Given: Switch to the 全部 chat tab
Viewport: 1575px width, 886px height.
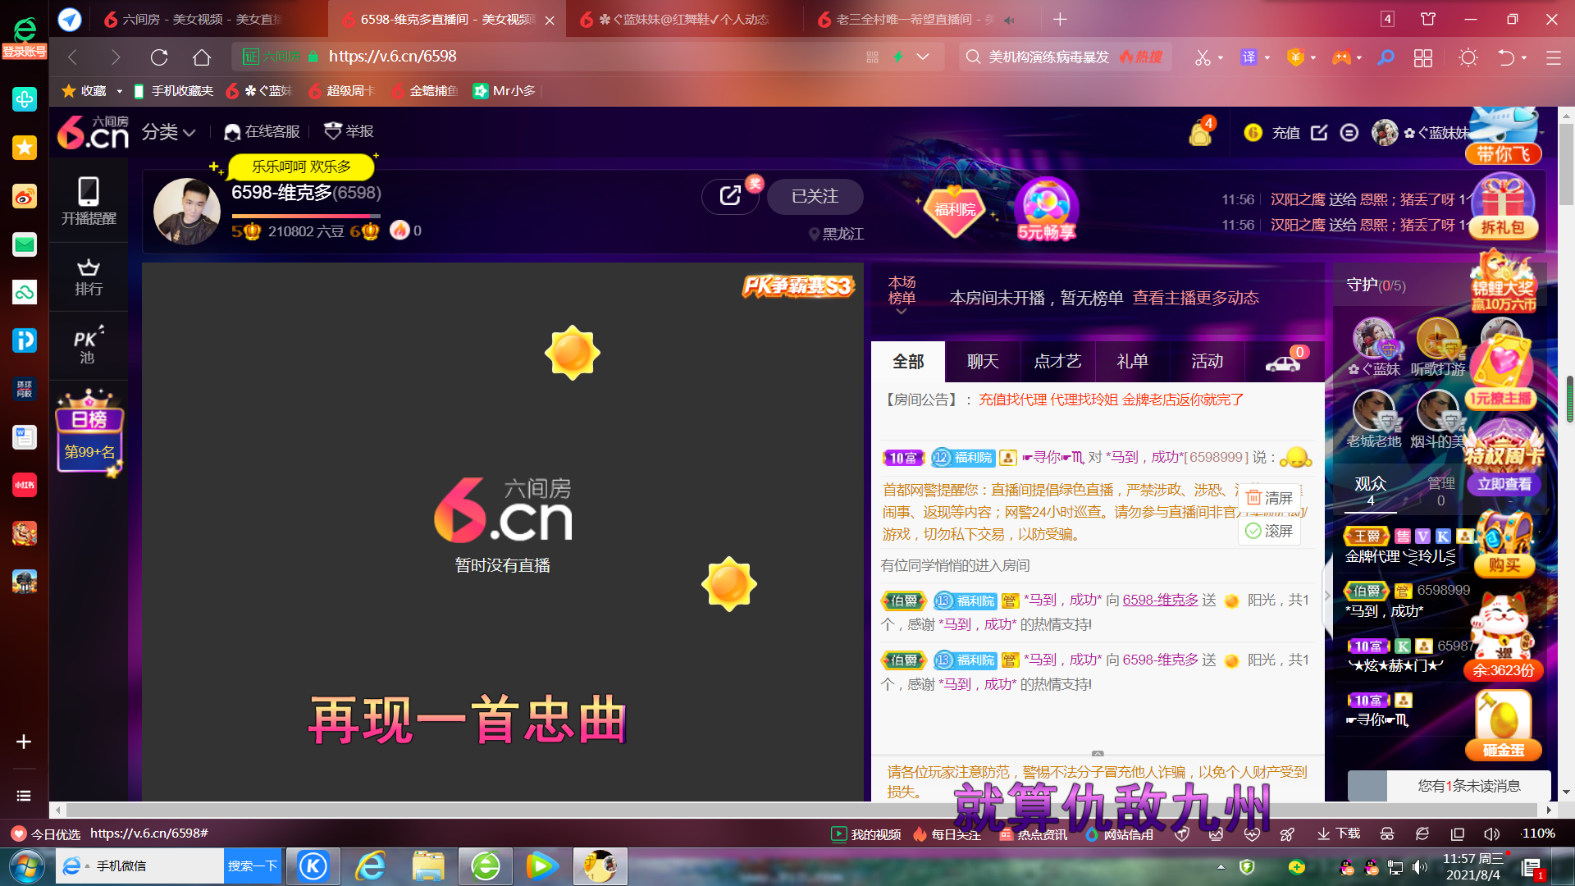Looking at the screenshot, I should point(908,362).
